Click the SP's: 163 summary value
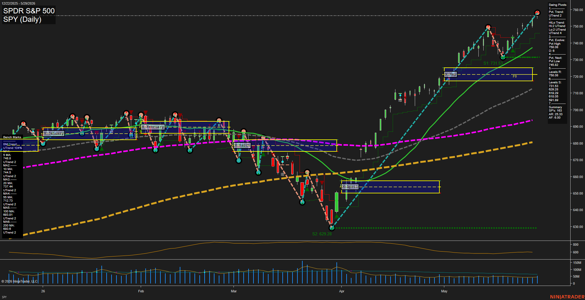This screenshot has width=585, height=300. pos(556,111)
